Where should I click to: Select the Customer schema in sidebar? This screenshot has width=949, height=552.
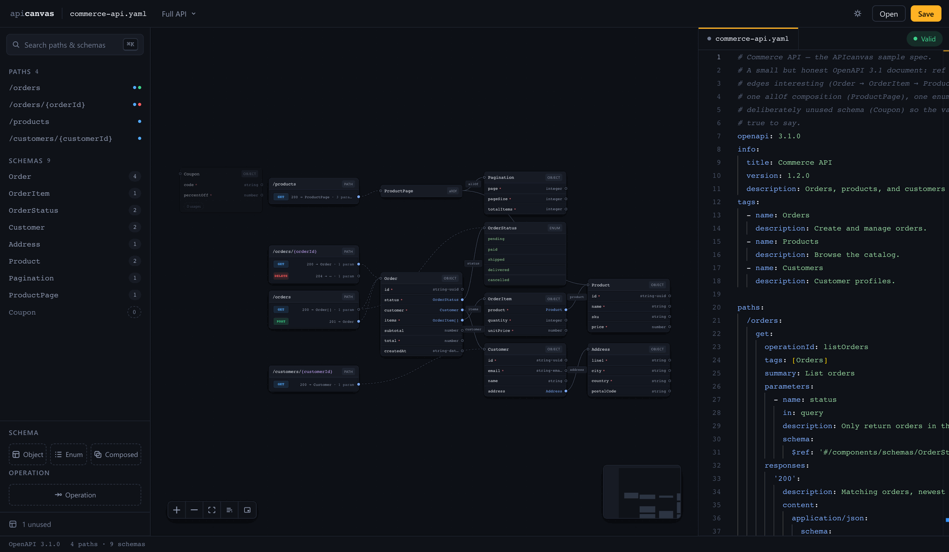tap(75, 227)
